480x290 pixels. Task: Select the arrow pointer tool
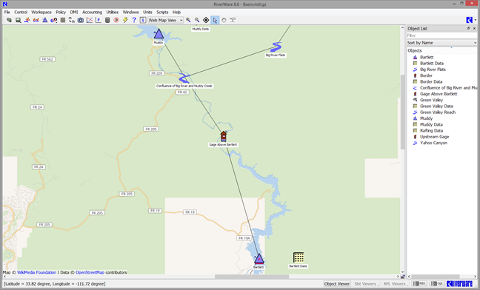pos(215,20)
